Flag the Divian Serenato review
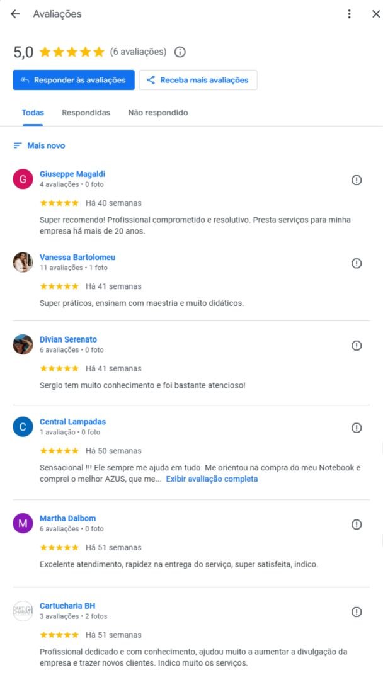The width and height of the screenshot is (383, 680). 357,346
